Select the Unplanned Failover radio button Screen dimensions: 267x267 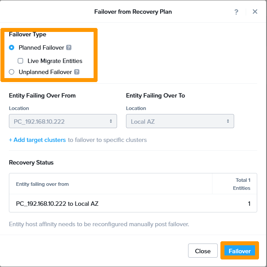[12, 72]
